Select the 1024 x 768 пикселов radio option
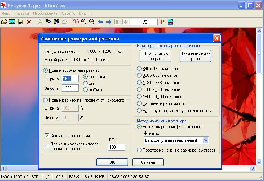The width and height of the screenshot is (264, 181). [x=139, y=82]
